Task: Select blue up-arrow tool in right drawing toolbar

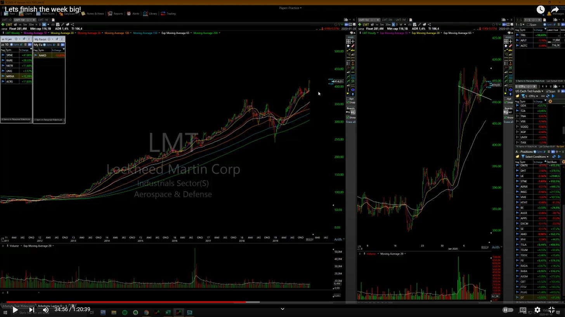Action: pos(510,94)
